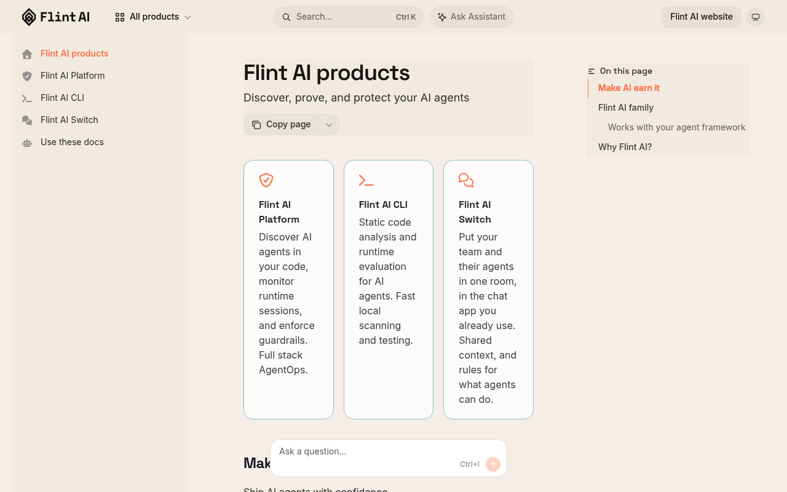Visit the Flint AI website link

pos(702,17)
